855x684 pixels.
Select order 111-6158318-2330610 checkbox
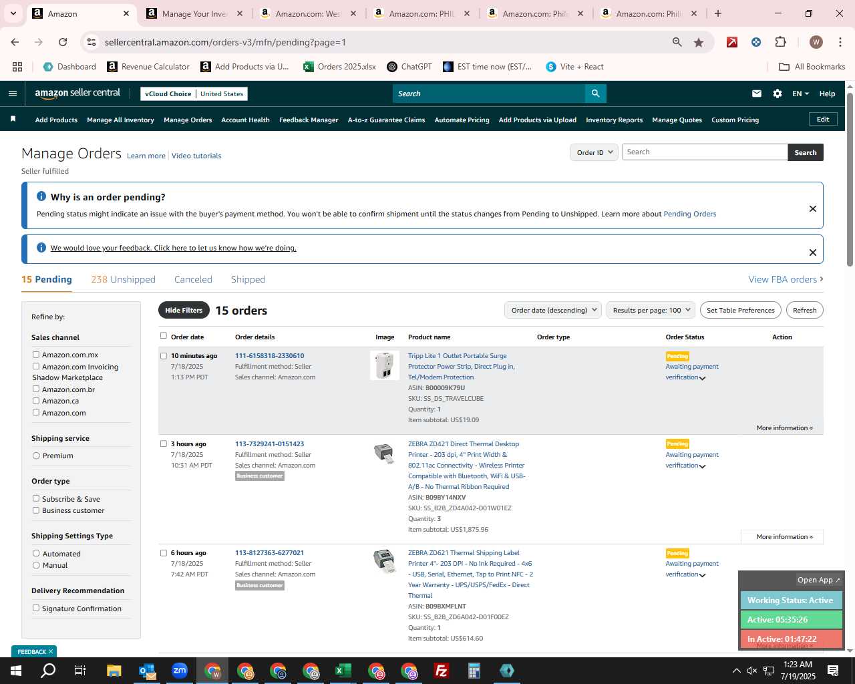[164, 356]
